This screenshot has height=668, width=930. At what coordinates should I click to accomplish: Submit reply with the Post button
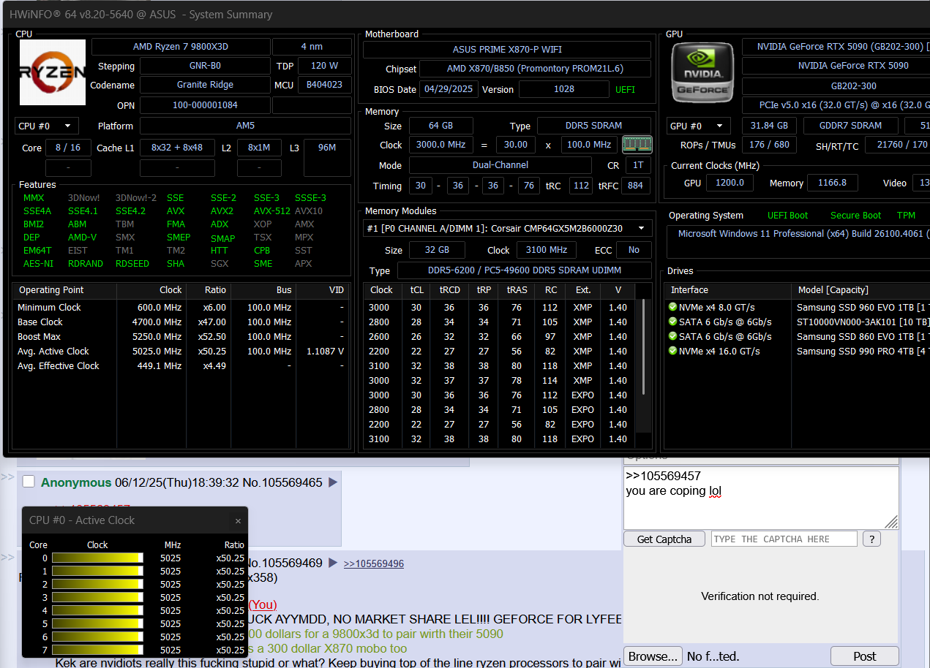(x=865, y=656)
